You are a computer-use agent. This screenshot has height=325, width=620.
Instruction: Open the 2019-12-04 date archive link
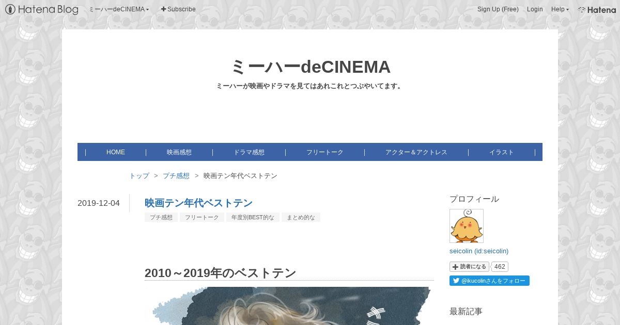pos(99,203)
